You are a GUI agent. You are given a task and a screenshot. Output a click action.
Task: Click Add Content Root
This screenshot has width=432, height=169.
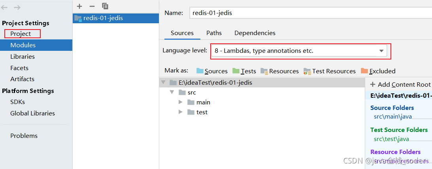point(400,84)
